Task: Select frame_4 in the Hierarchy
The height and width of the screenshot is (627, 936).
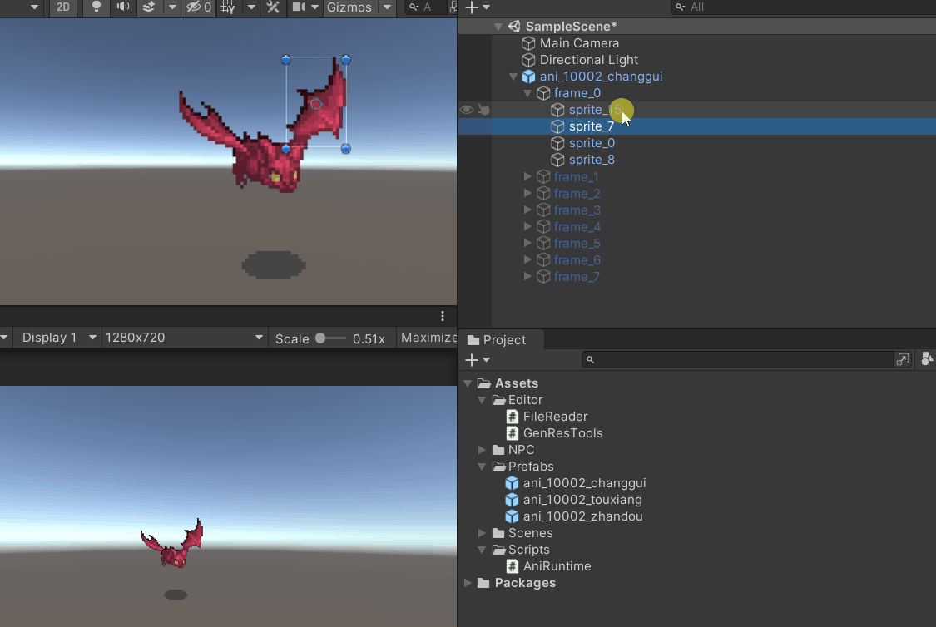Action: click(x=577, y=227)
